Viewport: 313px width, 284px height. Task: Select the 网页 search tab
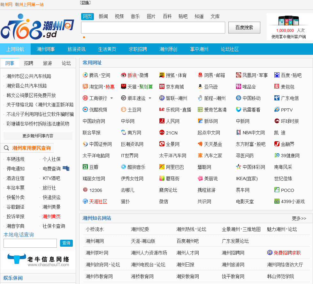point(87,16)
